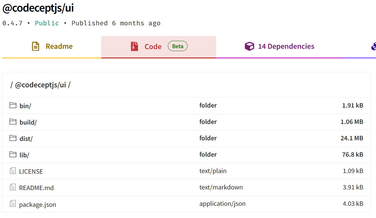
Task: Click the text/plain type cell
Action: tap(213, 171)
